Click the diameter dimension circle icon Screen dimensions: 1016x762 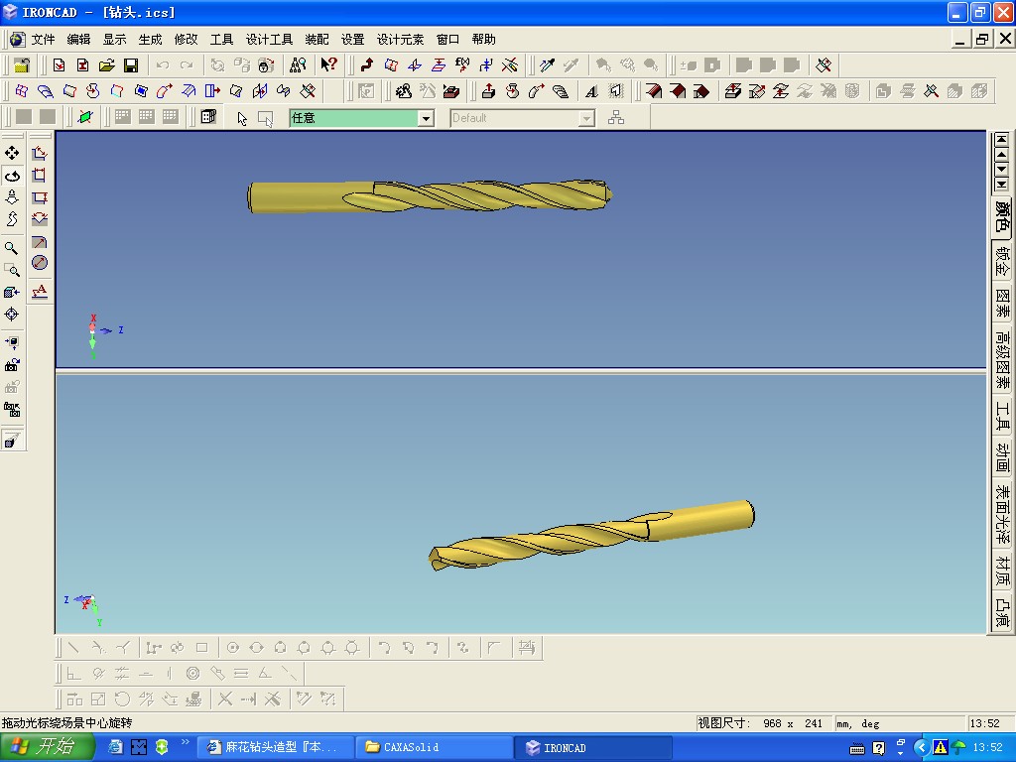pyautogui.click(x=40, y=262)
